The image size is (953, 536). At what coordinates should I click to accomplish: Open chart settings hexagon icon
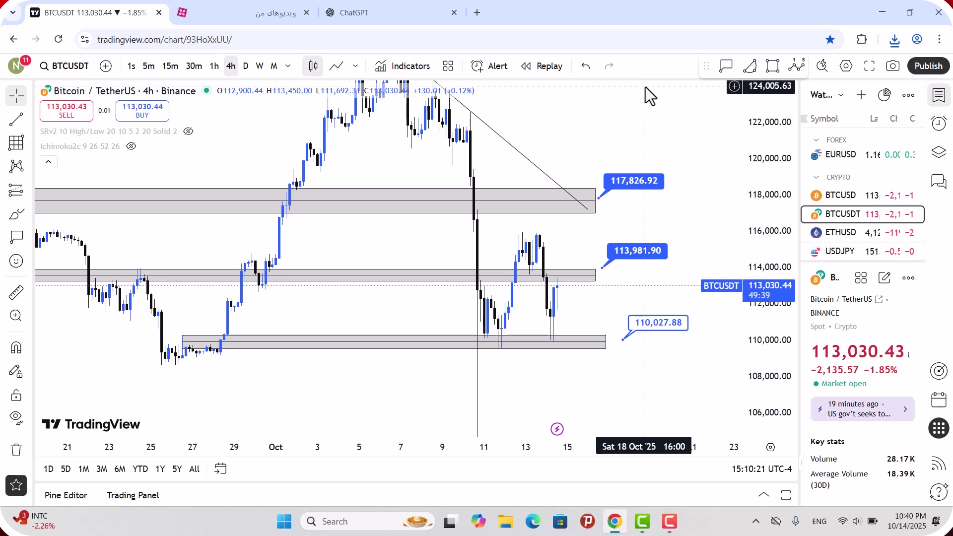click(846, 66)
